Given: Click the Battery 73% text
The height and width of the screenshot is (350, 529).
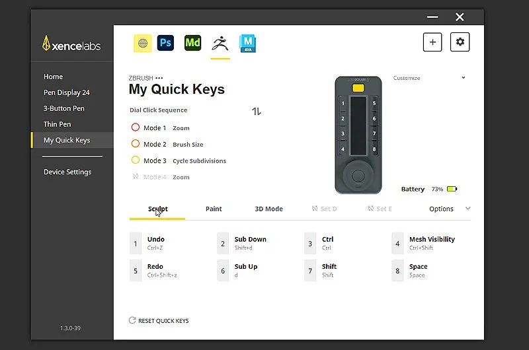Looking at the screenshot, I should pyautogui.click(x=422, y=189).
